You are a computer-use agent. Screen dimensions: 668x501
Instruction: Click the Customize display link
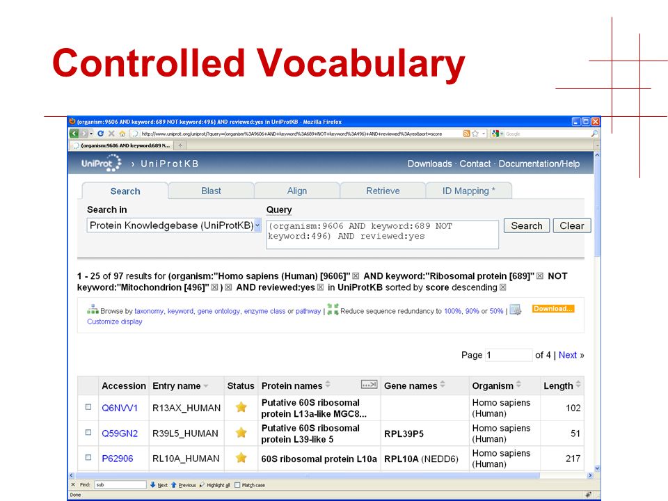[115, 321]
